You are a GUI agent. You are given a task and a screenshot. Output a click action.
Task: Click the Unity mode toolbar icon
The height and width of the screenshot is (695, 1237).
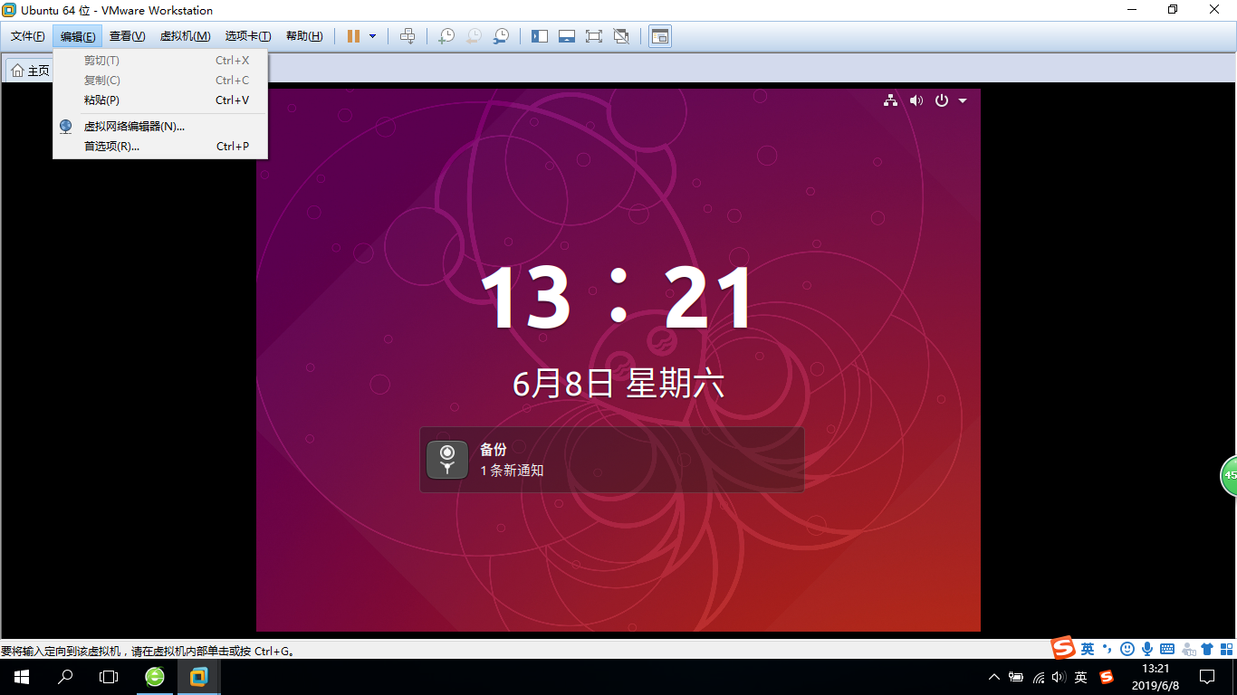tap(621, 36)
